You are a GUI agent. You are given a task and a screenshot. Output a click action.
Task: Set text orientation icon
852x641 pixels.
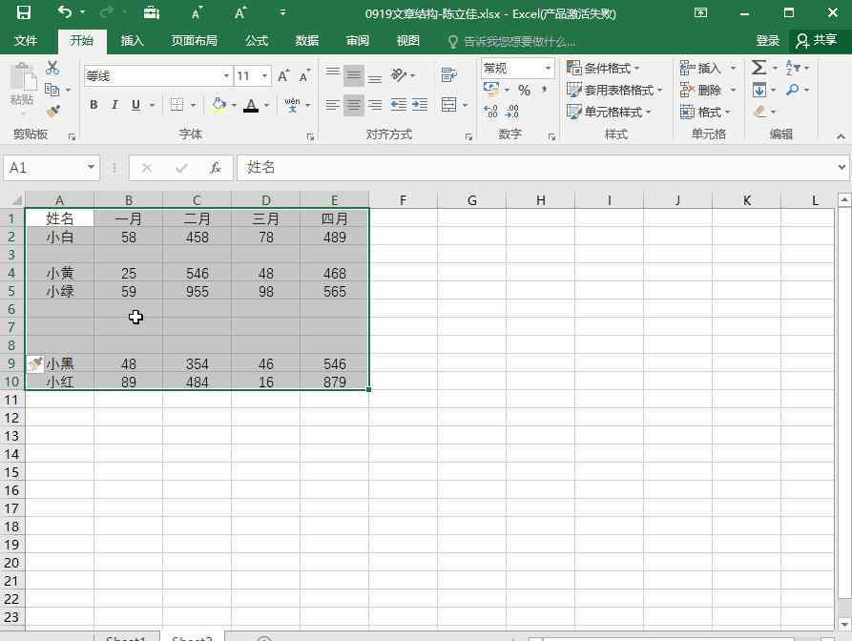[x=399, y=75]
